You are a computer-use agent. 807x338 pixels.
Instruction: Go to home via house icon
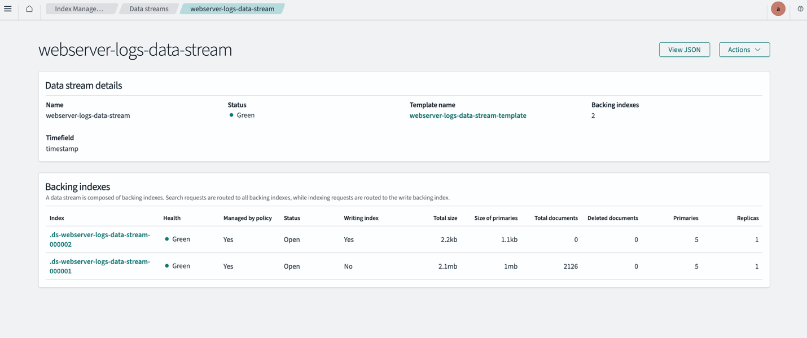point(29,8)
